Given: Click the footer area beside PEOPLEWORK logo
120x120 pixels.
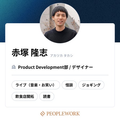Looking at the screenshot, I should click(x=98, y=114).
